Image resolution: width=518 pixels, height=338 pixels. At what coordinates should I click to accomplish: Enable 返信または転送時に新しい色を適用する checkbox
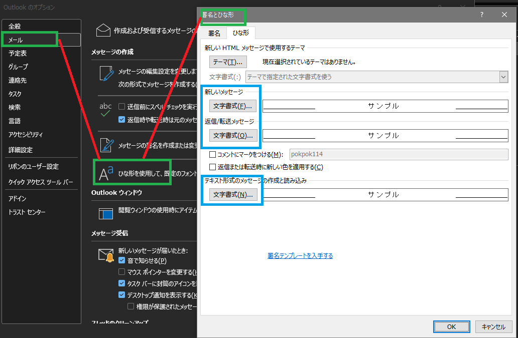point(213,167)
